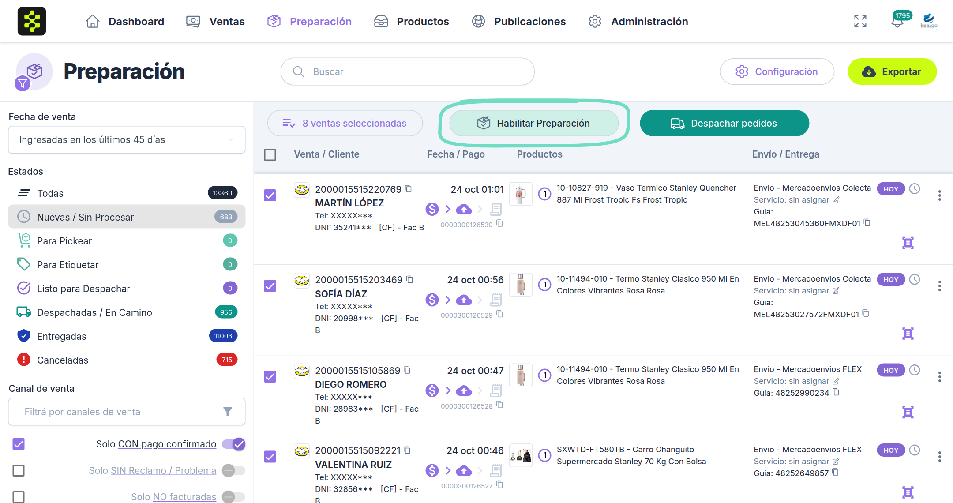Click the purple filter funnel icon beside Preparación
The image size is (953, 503).
tap(23, 83)
